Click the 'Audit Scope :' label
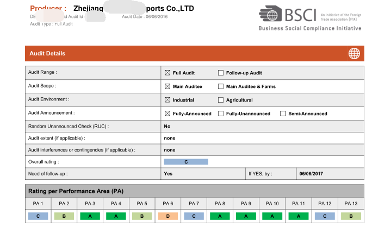Screen dimensions: 391x227 pos(42,86)
